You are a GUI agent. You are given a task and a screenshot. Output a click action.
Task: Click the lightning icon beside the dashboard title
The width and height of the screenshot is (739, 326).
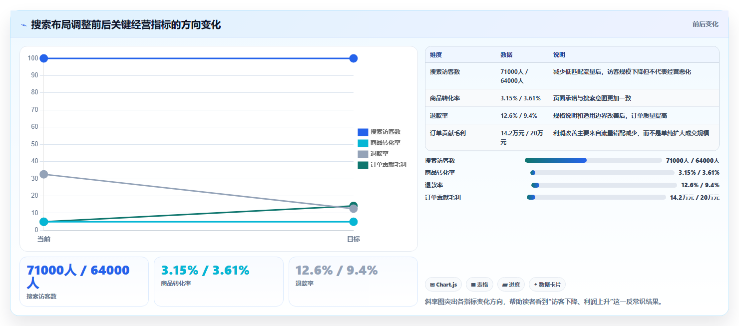pos(23,25)
